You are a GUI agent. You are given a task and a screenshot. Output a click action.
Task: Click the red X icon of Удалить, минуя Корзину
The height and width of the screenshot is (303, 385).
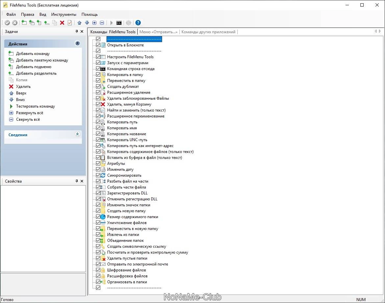point(103,104)
